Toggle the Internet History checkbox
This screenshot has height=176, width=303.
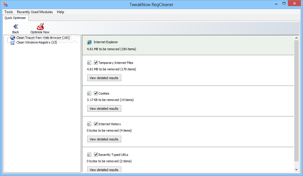(x=96, y=124)
